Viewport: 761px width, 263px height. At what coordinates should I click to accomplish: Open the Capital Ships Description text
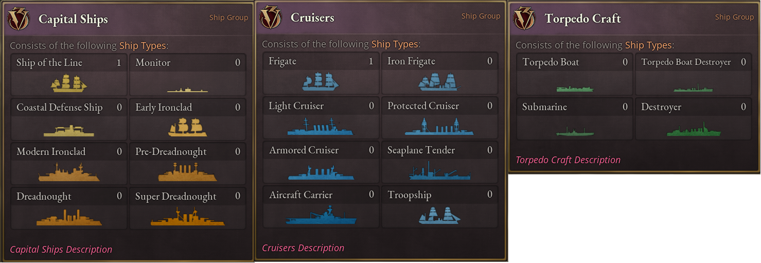click(x=61, y=250)
